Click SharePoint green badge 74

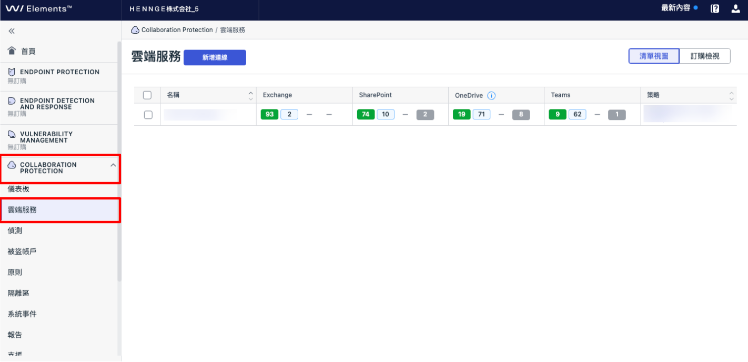[x=366, y=114]
